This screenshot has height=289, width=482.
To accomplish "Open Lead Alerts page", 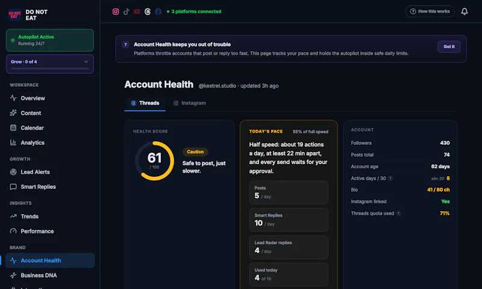I will pyautogui.click(x=50, y=172).
